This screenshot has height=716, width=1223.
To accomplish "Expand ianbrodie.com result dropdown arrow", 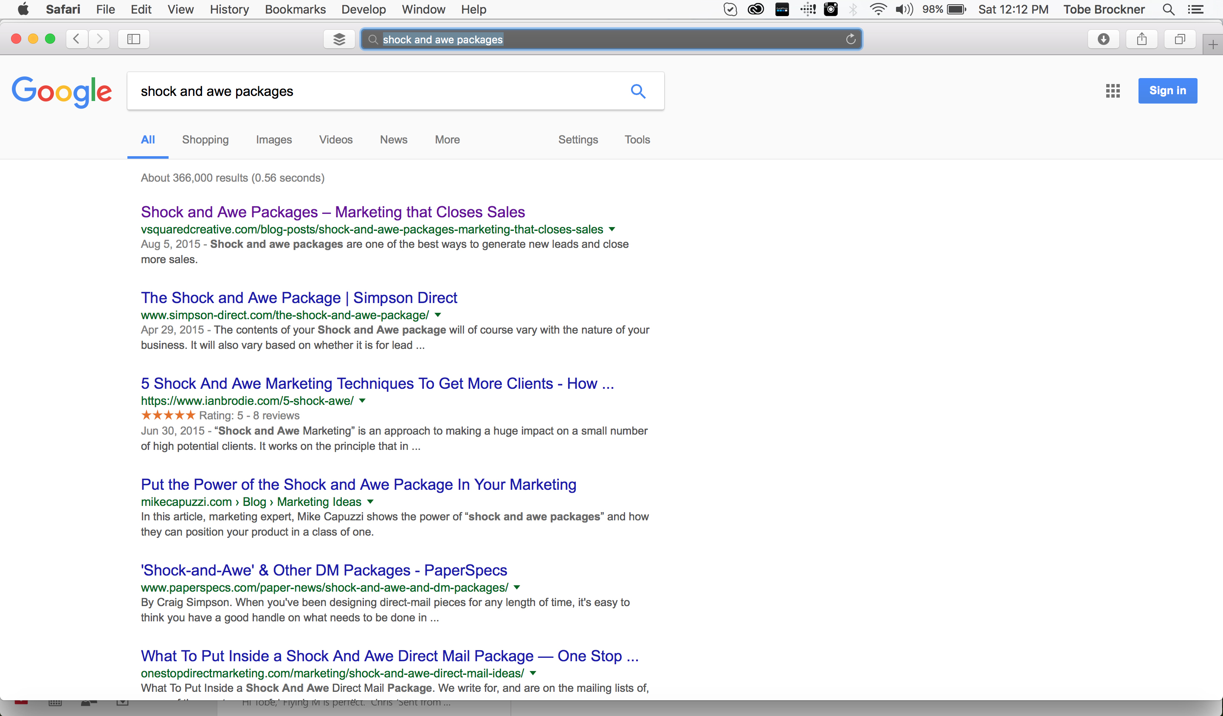I will pyautogui.click(x=362, y=401).
